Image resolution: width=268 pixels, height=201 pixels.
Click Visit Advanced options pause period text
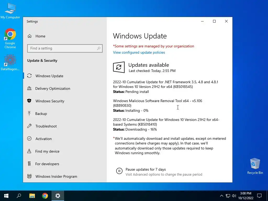(x=164, y=175)
